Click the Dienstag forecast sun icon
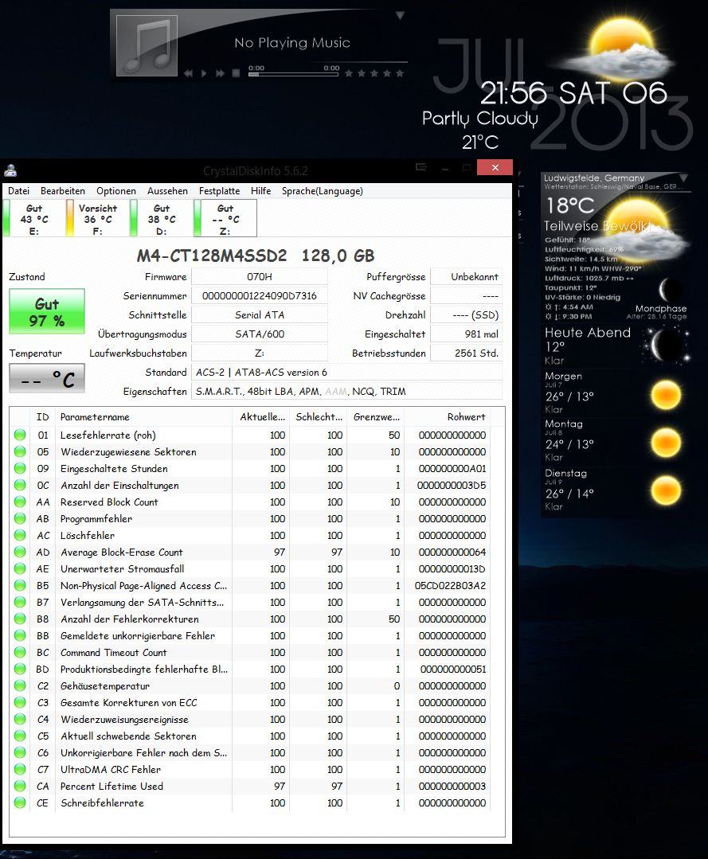The image size is (708, 859). [x=666, y=490]
